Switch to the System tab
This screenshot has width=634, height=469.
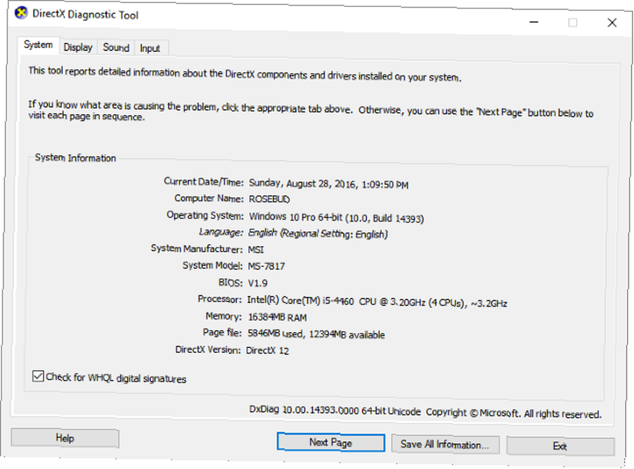tap(38, 44)
